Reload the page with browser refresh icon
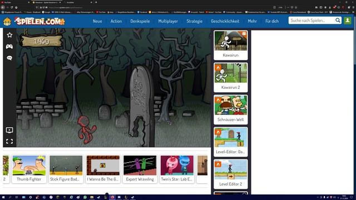 (x=12, y=7)
